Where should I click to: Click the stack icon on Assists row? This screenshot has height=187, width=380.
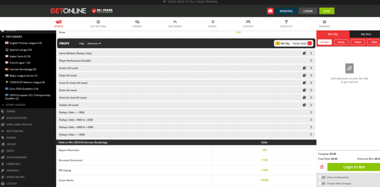coord(304,68)
